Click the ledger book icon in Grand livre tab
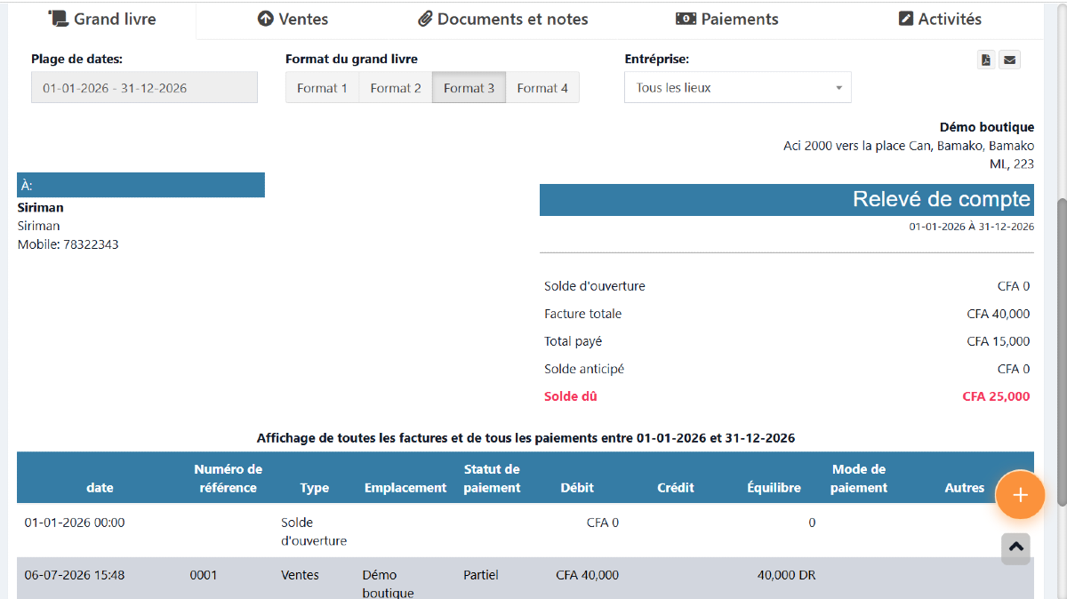This screenshot has width=1067, height=599. [58, 19]
